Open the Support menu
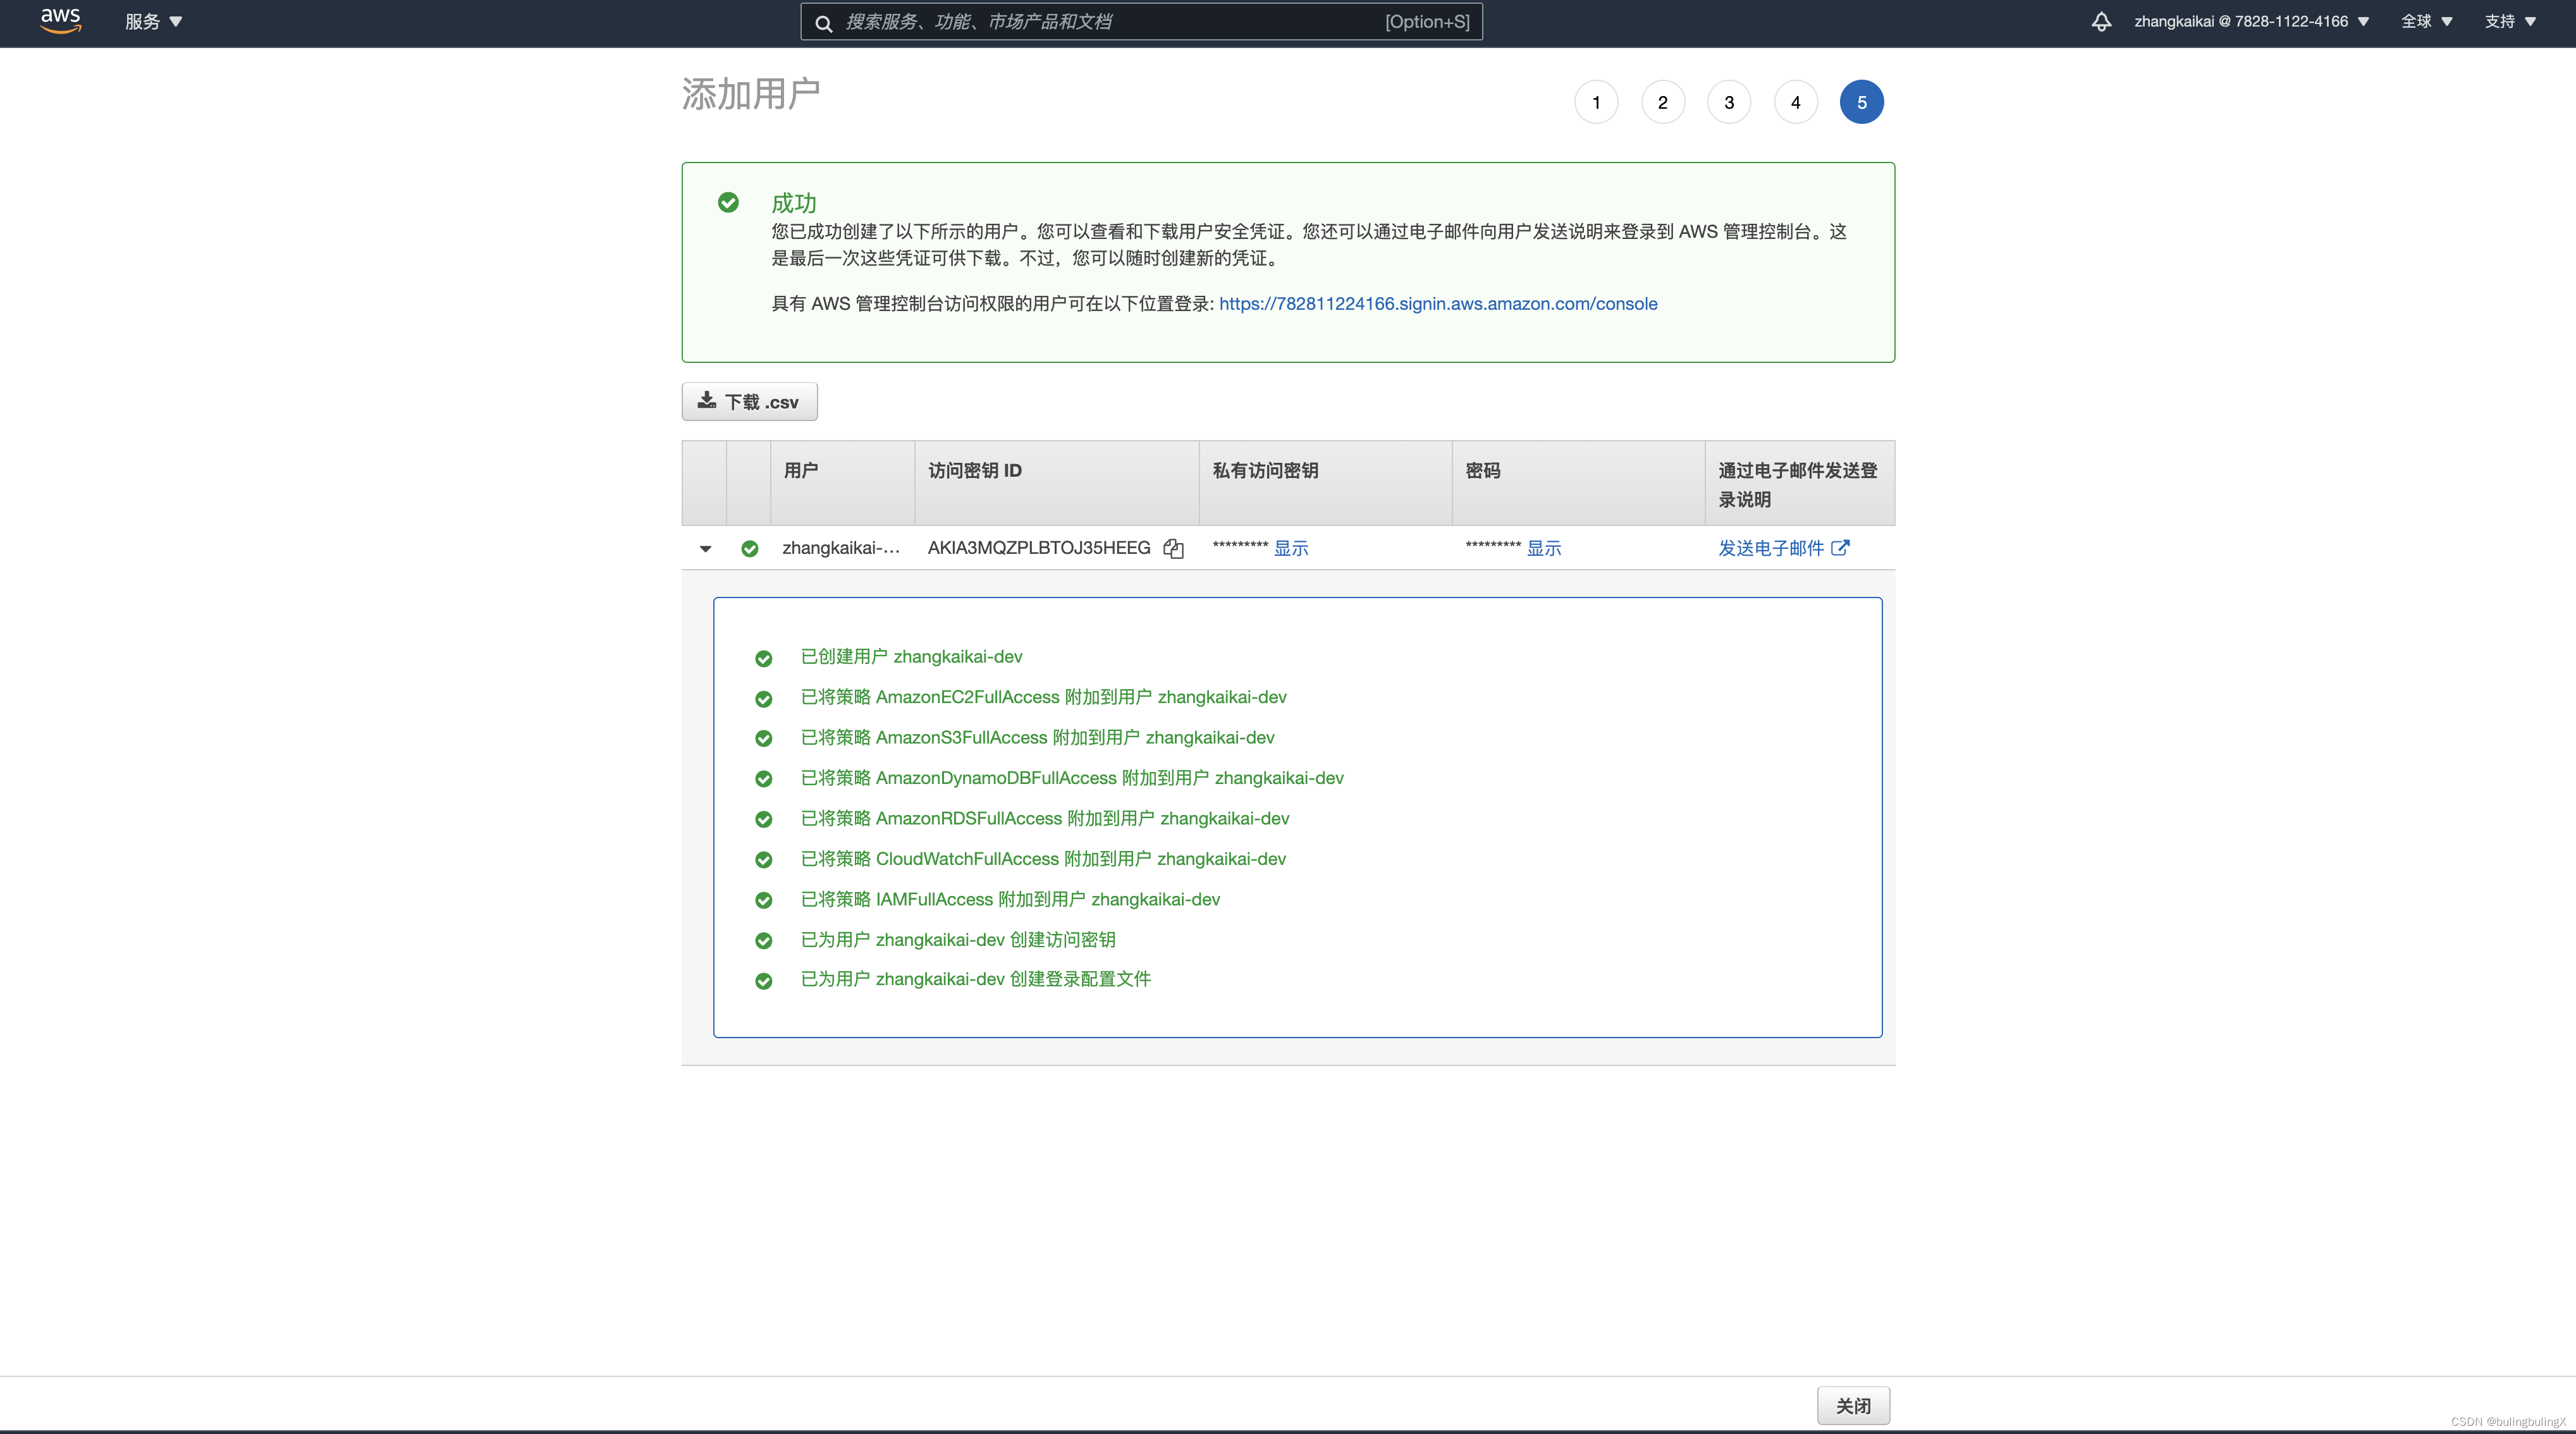Image resolution: width=2576 pixels, height=1434 pixels. click(x=2510, y=21)
